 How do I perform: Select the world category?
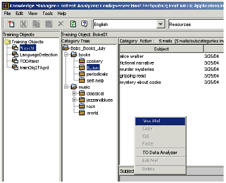click(92, 113)
